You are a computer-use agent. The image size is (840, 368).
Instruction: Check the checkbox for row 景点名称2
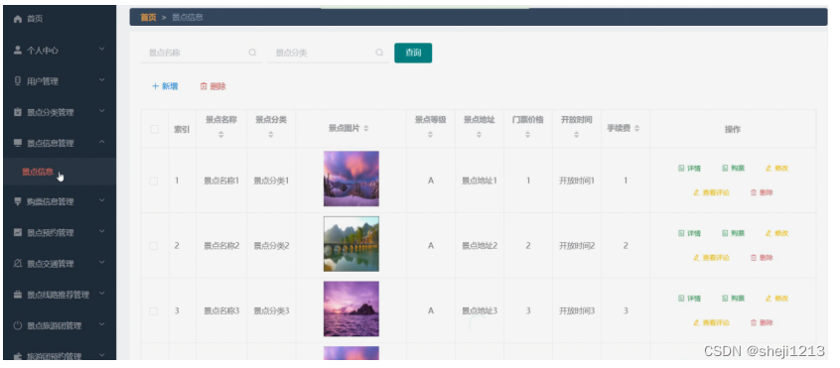154,246
